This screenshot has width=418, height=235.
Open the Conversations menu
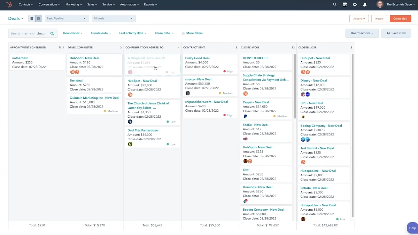click(x=49, y=5)
